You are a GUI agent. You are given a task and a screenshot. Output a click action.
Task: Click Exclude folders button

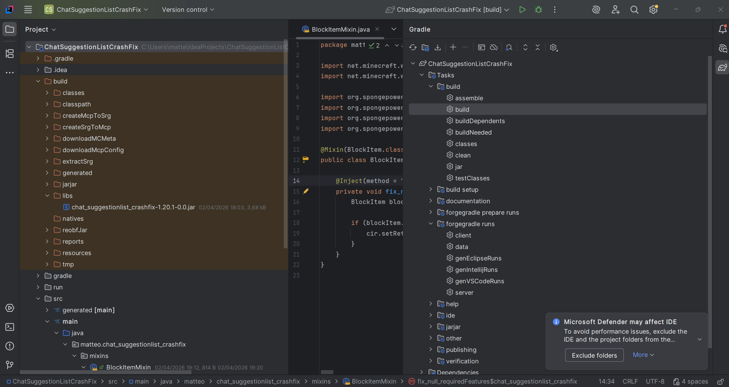(x=594, y=355)
